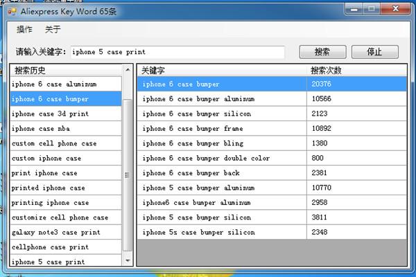416x277 pixels.
Task: Select history item 'custom iphone case'
Action: 66,159
